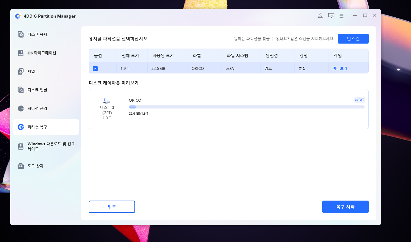This screenshot has height=242, width=411.
Task: Click the 딥스캔 button
Action: 353,39
